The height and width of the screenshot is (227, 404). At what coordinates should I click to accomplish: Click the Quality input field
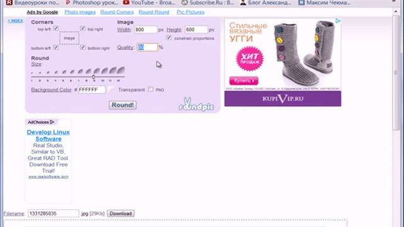147,47
